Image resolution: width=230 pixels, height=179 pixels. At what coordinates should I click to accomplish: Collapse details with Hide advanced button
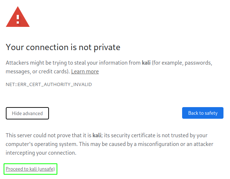point(27,113)
